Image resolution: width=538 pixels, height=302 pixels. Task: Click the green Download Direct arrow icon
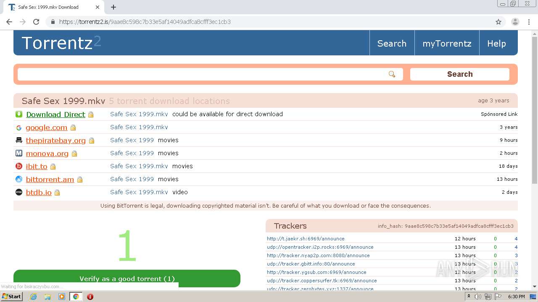pyautogui.click(x=19, y=114)
